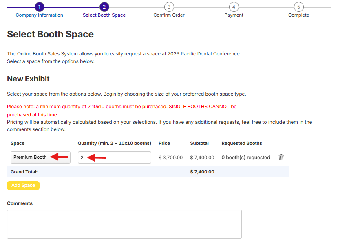338x245 pixels.
Task: Delete the Premium Booth row with trash icon
Action: click(x=281, y=157)
